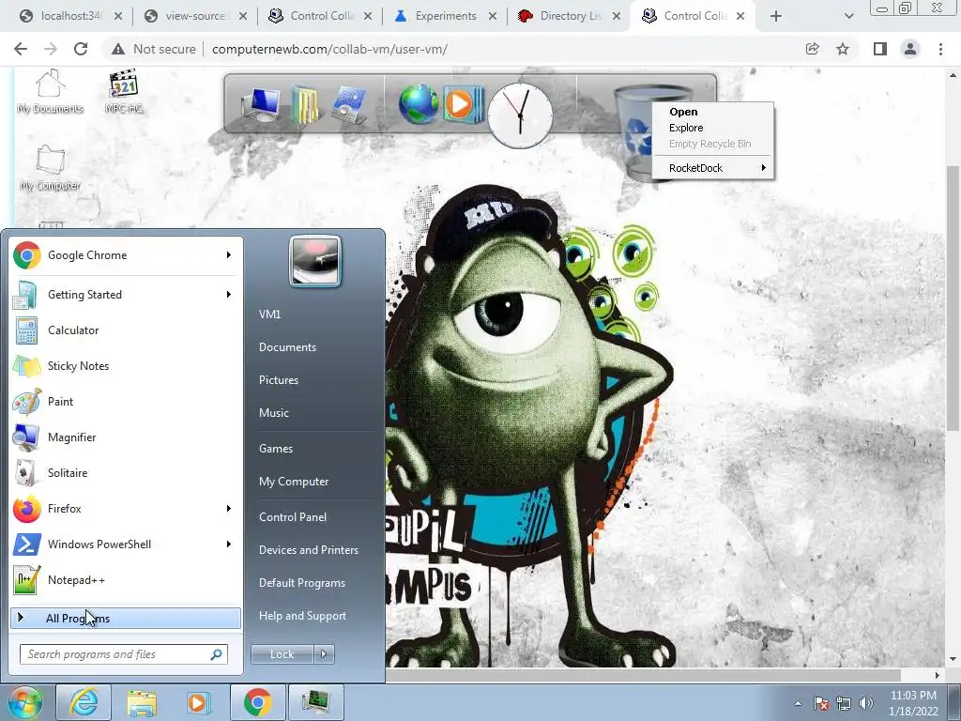961x721 pixels.
Task: Click the browser address bar URL
Action: pyautogui.click(x=329, y=49)
